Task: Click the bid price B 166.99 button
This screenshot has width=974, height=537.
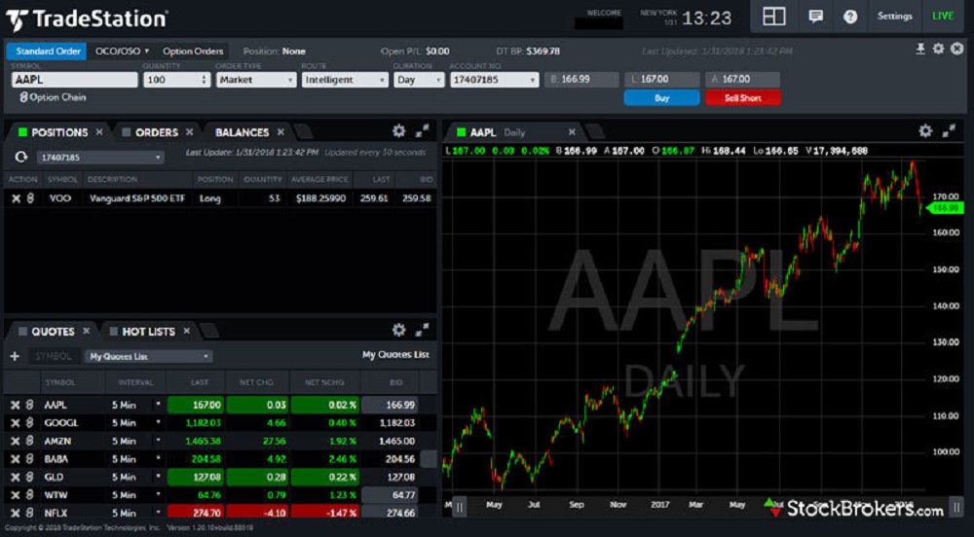Action: click(x=582, y=80)
